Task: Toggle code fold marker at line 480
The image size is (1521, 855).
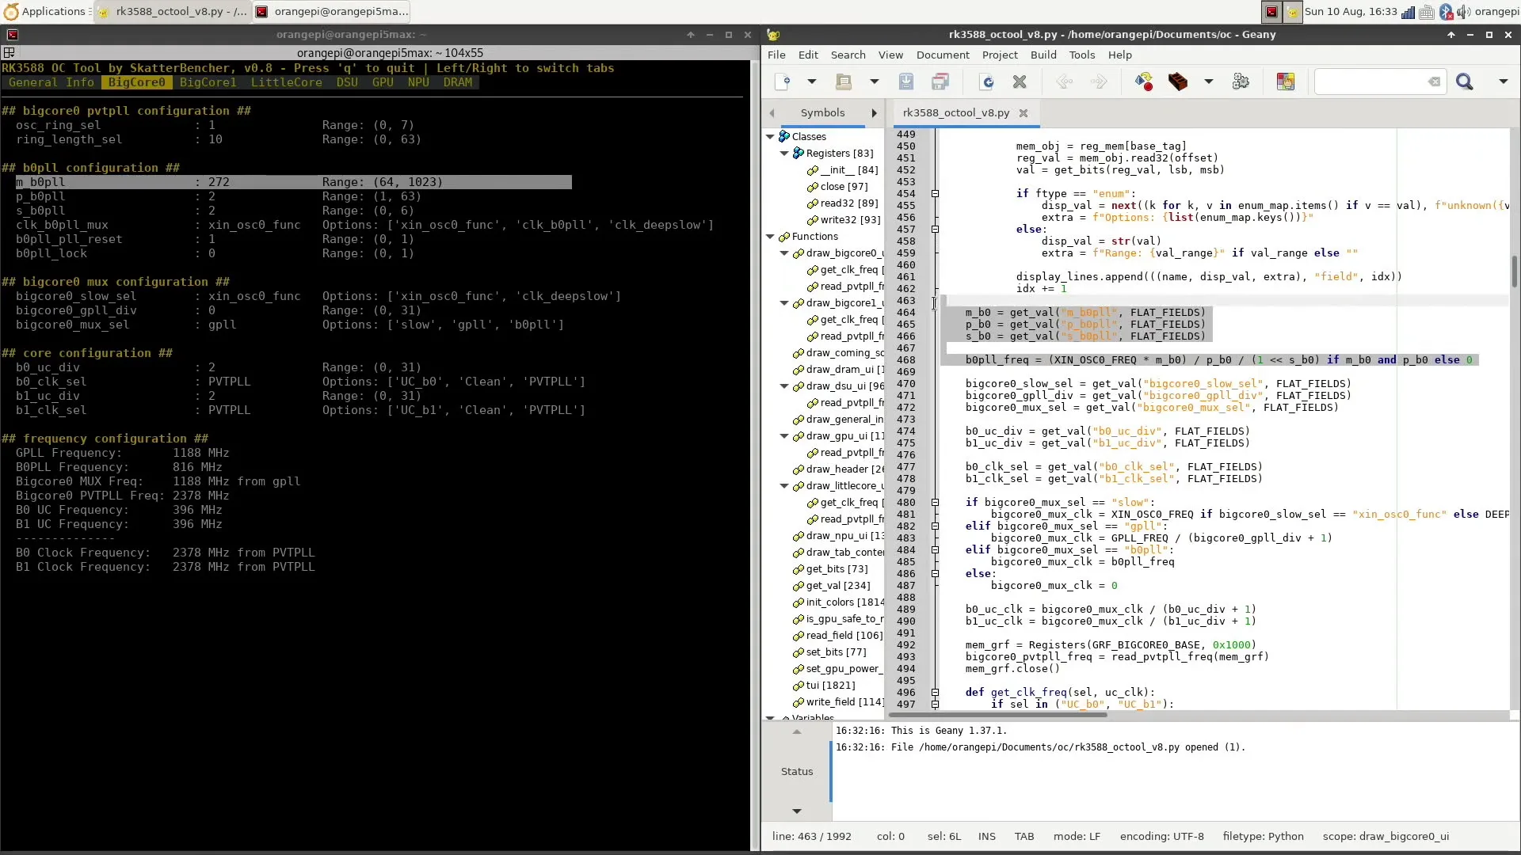Action: [x=935, y=503]
